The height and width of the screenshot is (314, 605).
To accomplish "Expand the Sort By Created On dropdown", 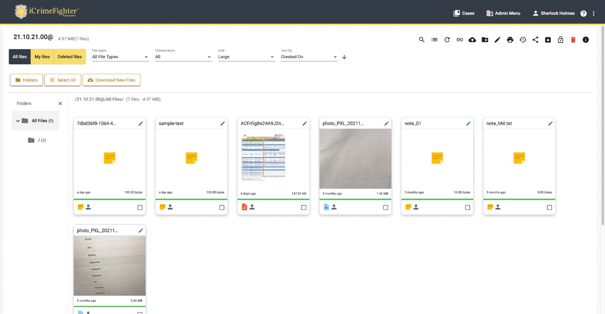I will coord(309,57).
